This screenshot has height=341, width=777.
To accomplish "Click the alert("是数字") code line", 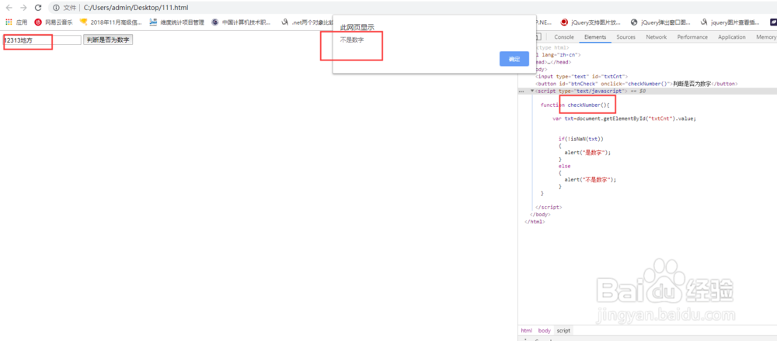I will 587,153.
